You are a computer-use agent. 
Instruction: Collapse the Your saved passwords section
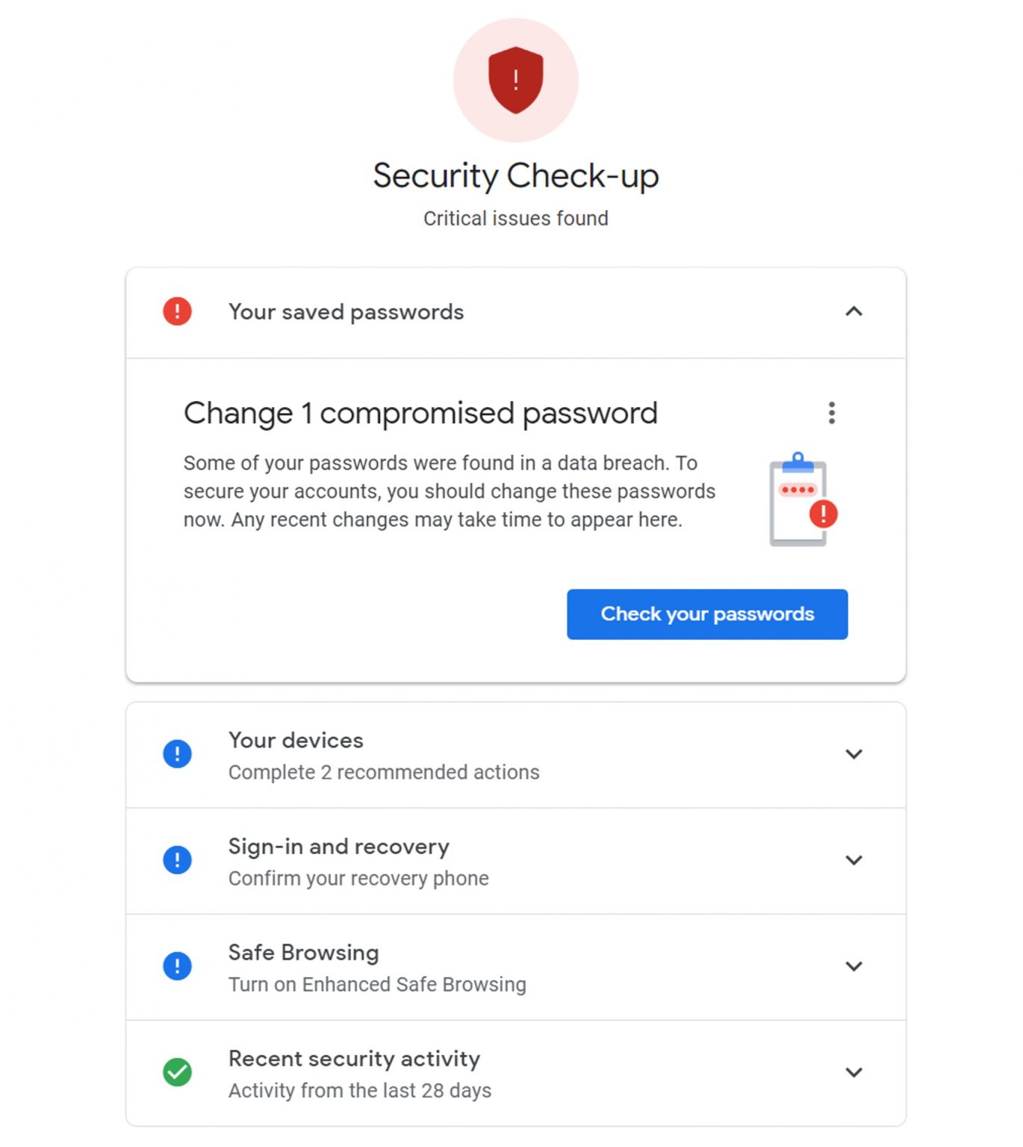(x=854, y=312)
